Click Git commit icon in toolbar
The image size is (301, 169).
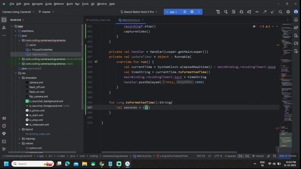click(257, 12)
